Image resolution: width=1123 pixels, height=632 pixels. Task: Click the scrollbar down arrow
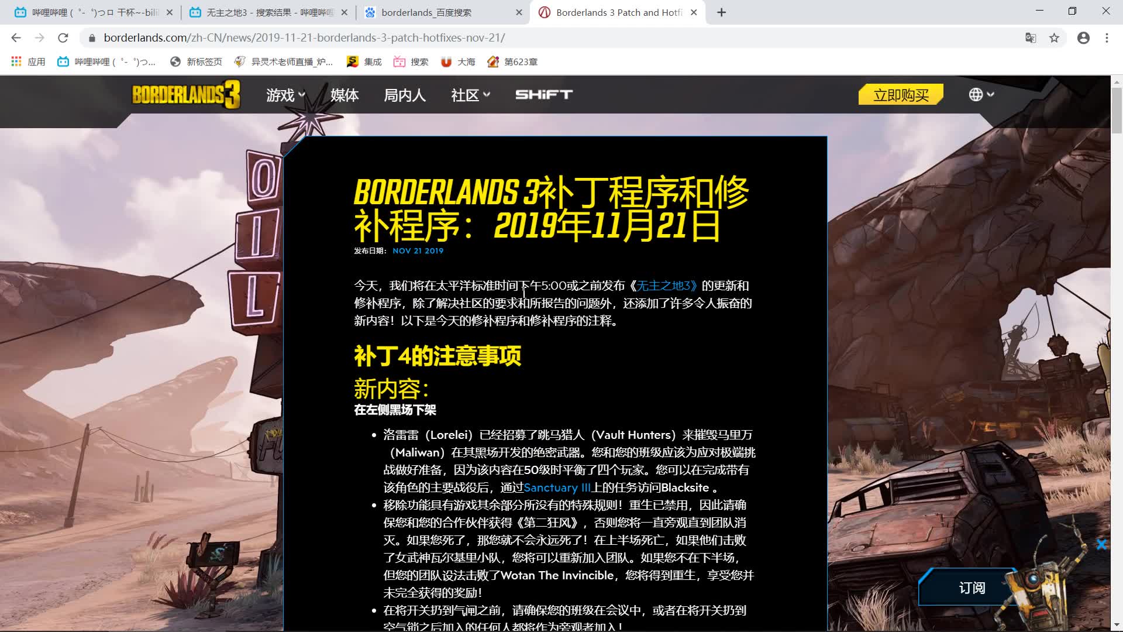[1117, 626]
